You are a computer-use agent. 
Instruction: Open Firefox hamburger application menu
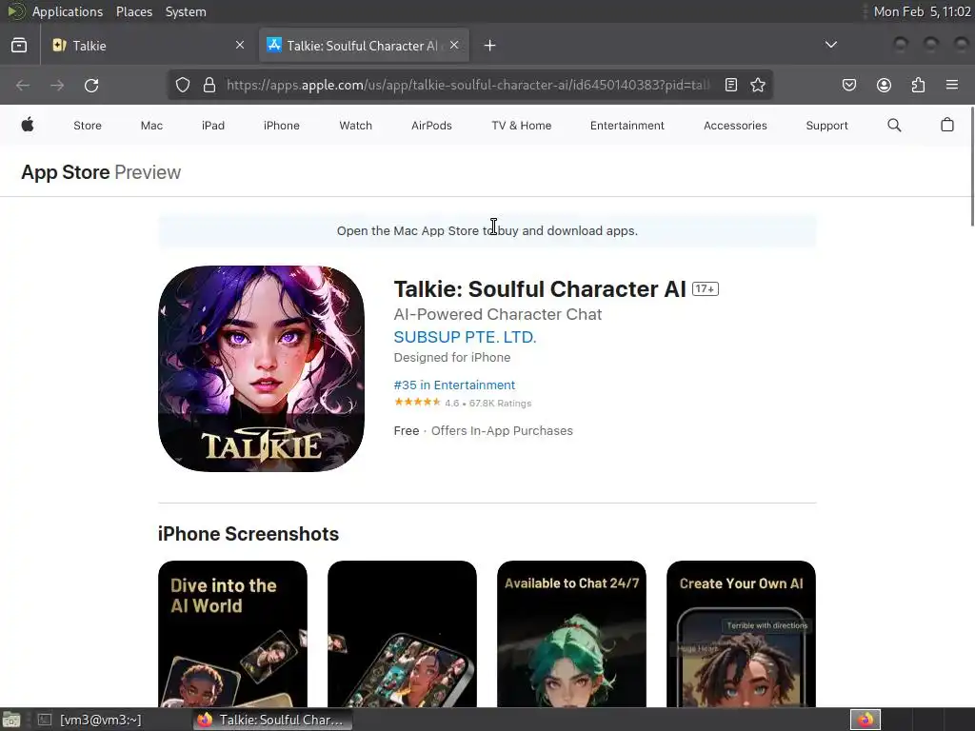[952, 85]
